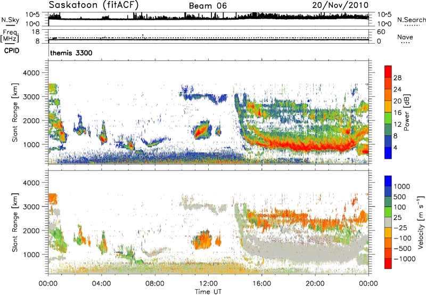Click the 'CPID' label
The width and height of the screenshot is (426, 295).
tap(12, 51)
